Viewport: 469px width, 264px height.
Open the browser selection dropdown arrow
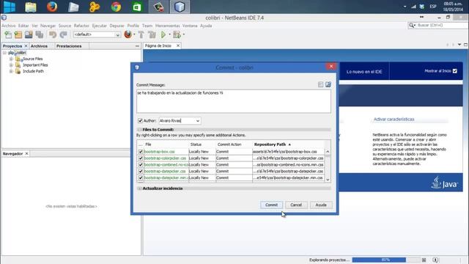pos(134,34)
